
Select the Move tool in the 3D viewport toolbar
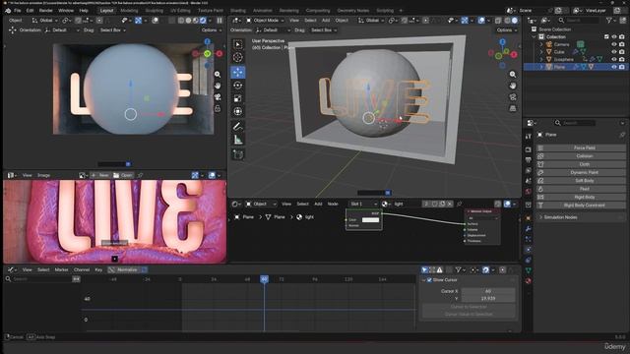click(x=238, y=72)
